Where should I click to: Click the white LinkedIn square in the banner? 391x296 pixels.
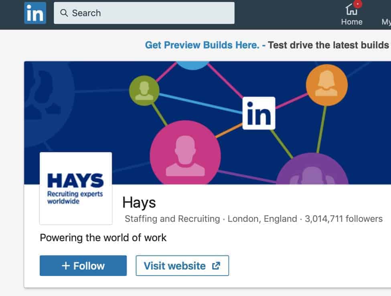click(x=259, y=113)
